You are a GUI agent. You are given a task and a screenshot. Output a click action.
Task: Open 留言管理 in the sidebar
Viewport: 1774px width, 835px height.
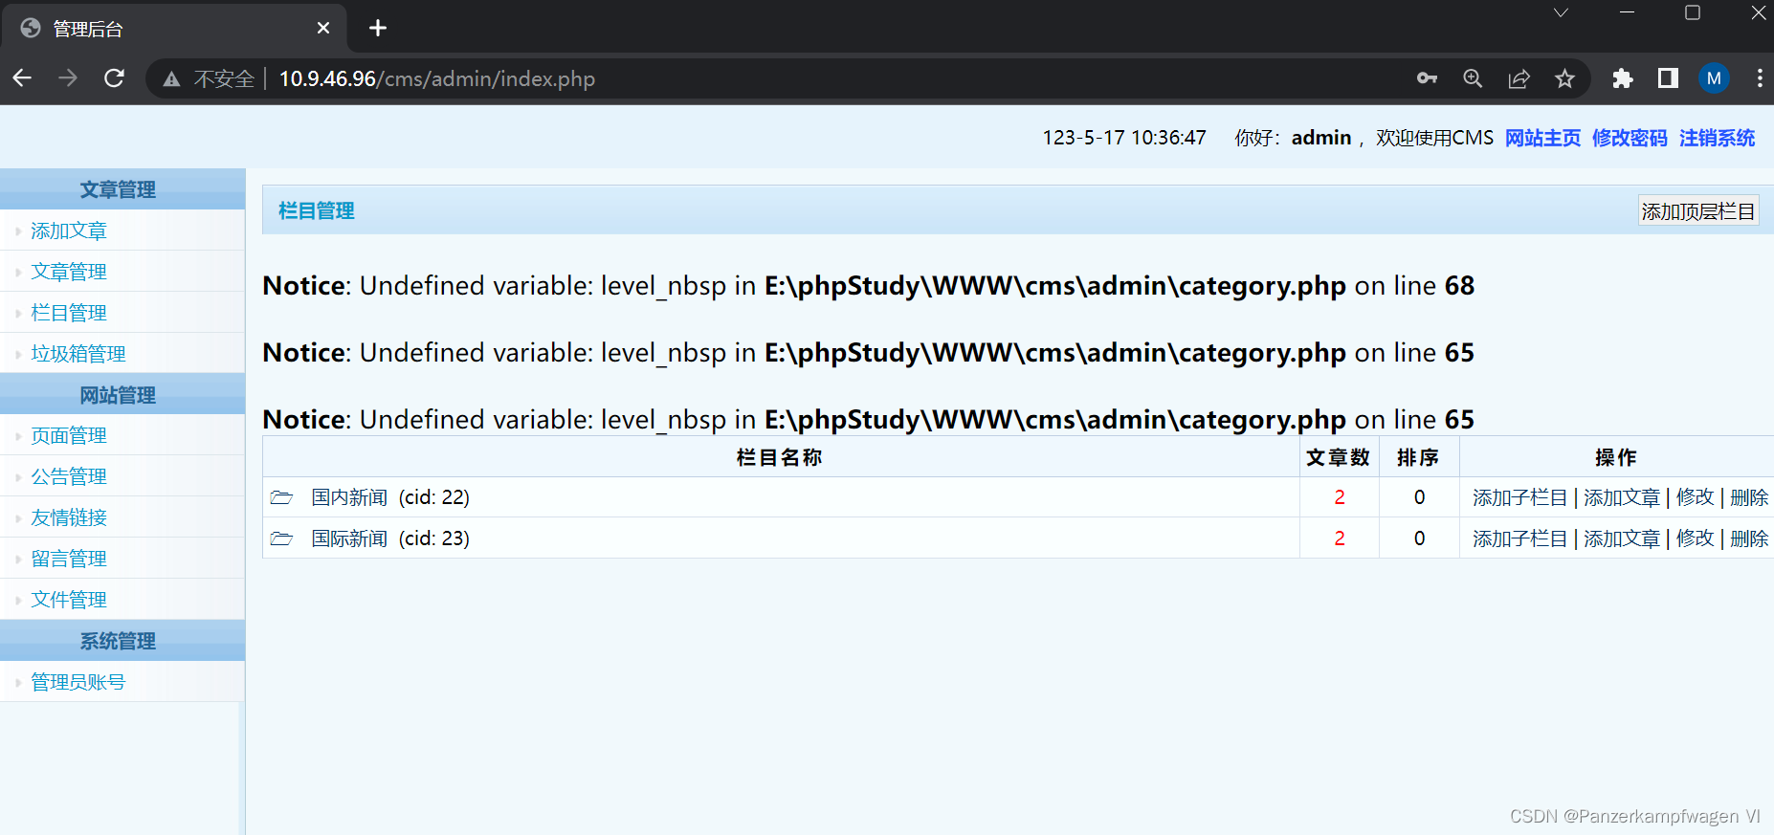pos(69,559)
